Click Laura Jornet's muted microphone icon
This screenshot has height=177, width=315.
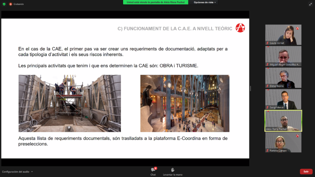[x=267, y=43]
